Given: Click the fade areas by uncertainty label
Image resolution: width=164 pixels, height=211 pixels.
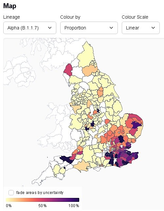Looking at the screenshot, I should pyautogui.click(x=40, y=193).
